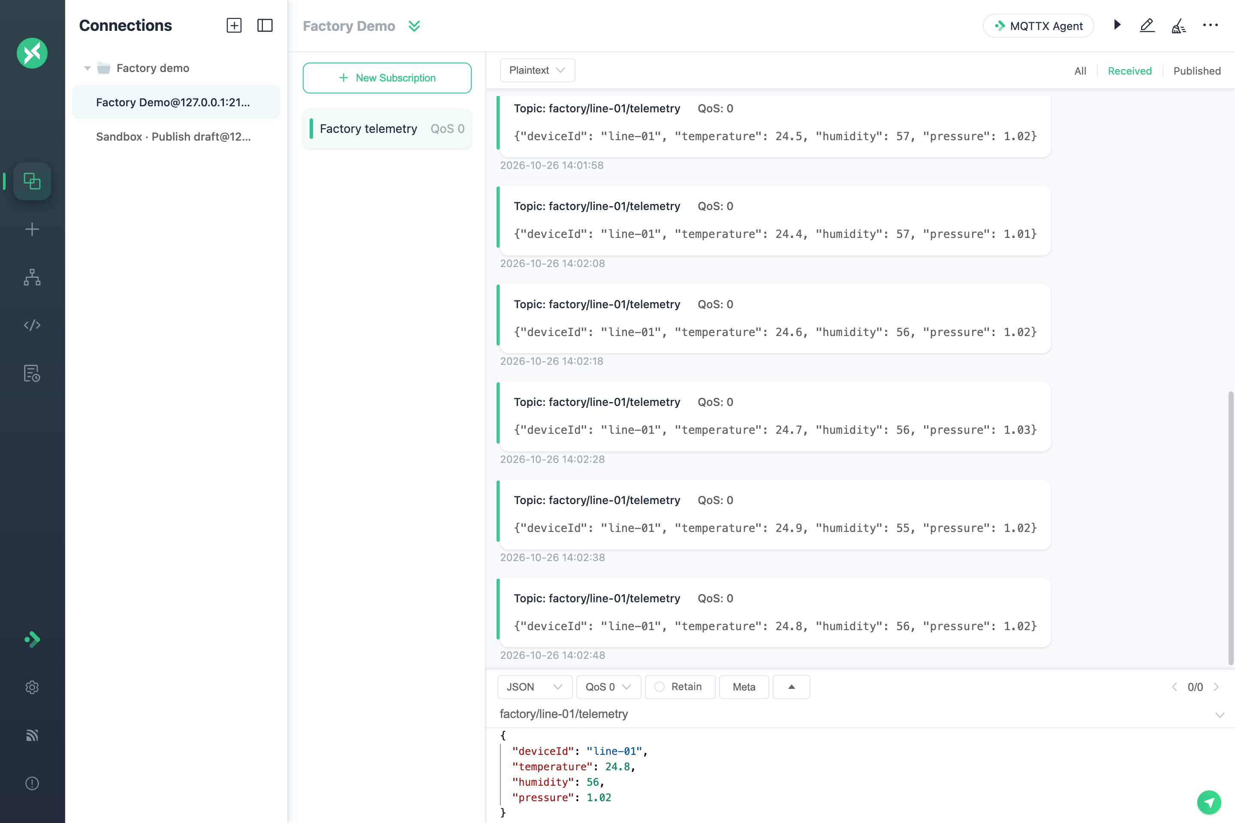The height and width of the screenshot is (823, 1235).
Task: Show Received messages tab
Action: (1130, 71)
